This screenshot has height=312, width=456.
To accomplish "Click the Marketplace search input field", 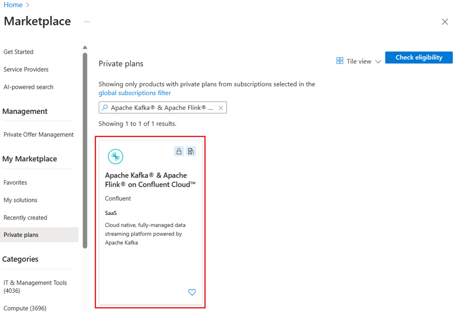I will coord(161,108).
